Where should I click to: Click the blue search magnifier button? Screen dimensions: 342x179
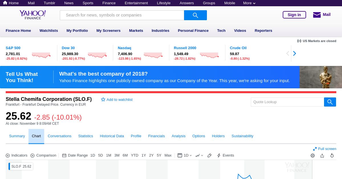196,15
